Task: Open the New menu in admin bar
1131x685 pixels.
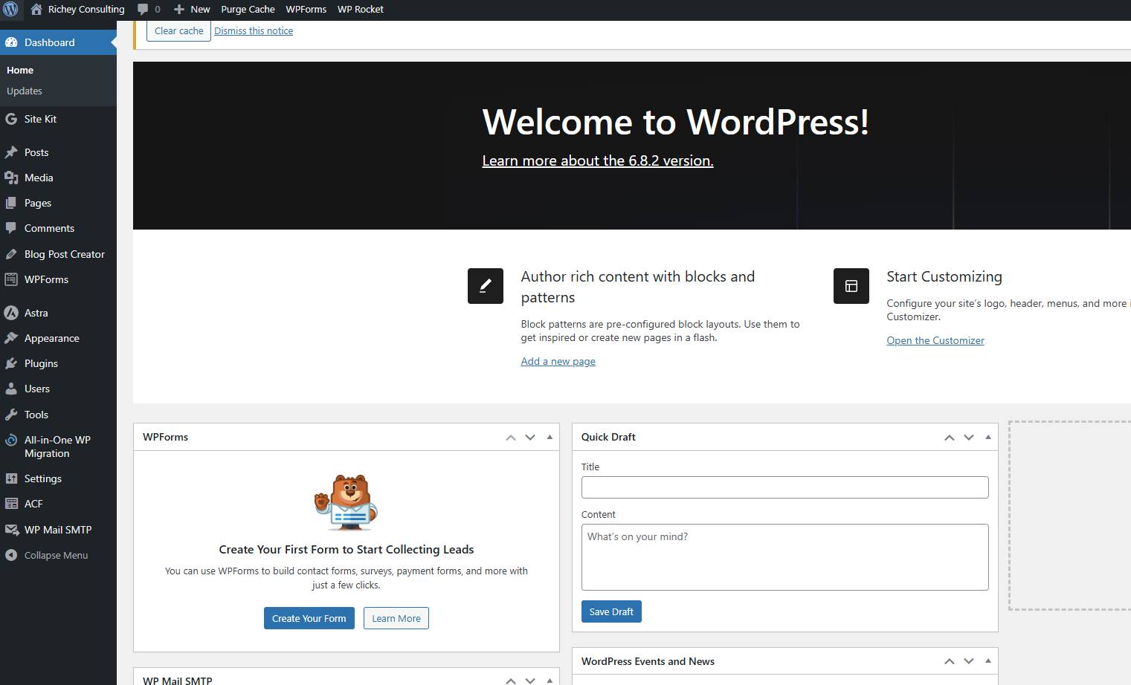Action: 192,10
